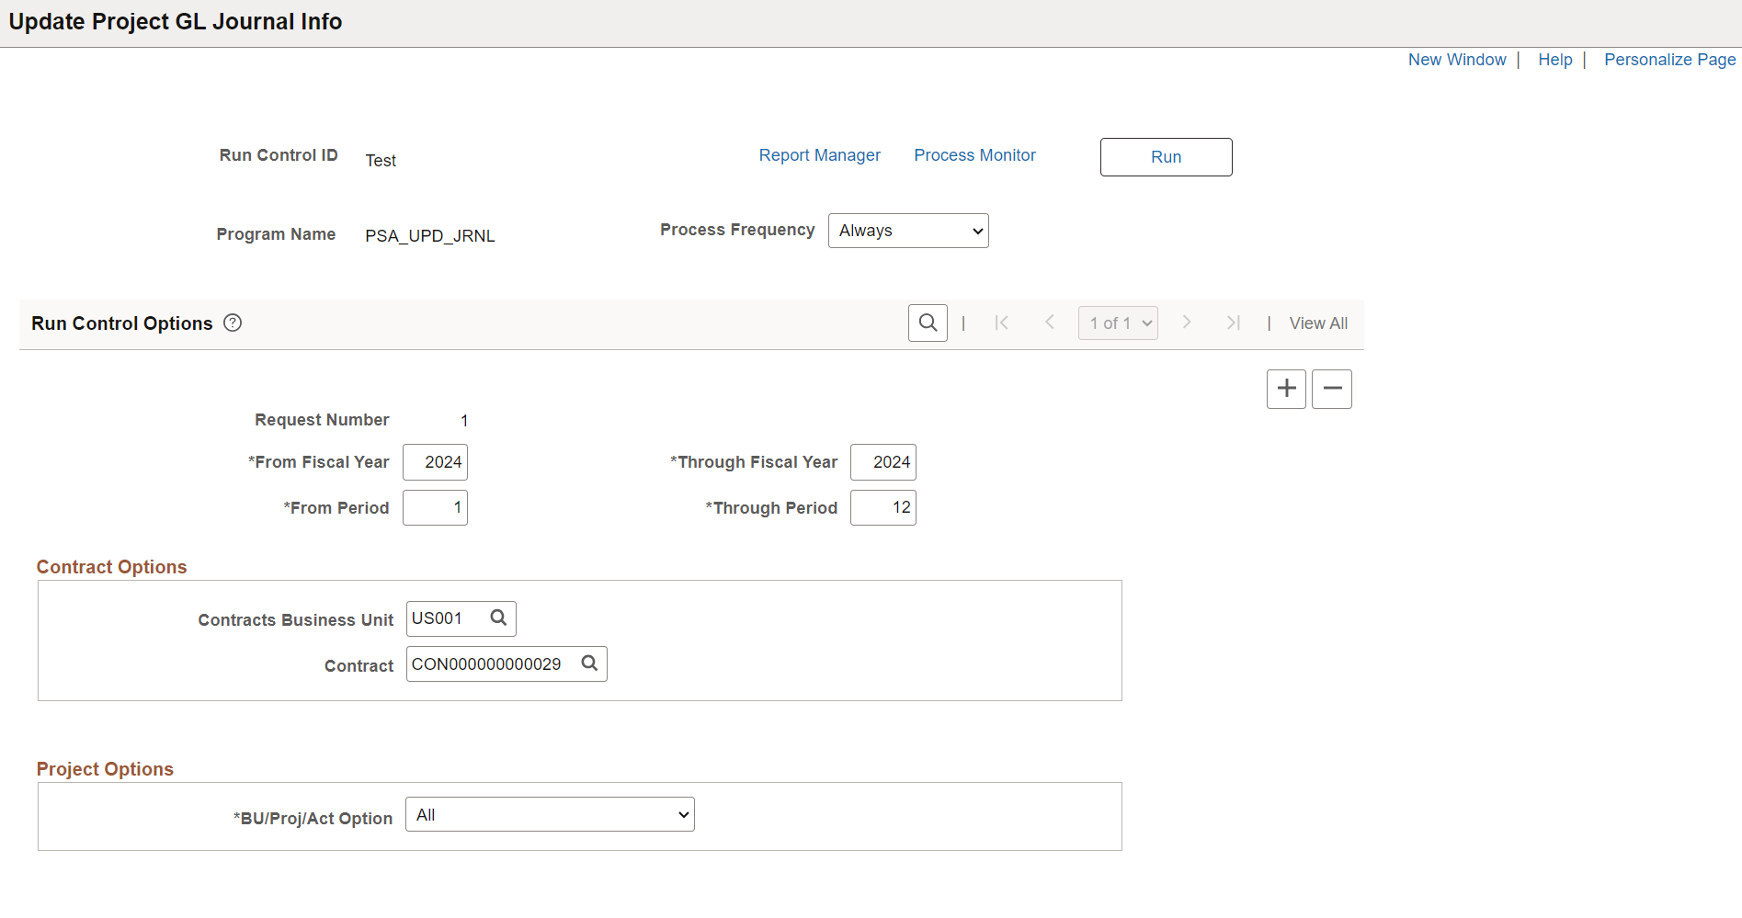This screenshot has height=918, width=1742.
Task: Click the From Fiscal Year field
Action: coord(435,462)
